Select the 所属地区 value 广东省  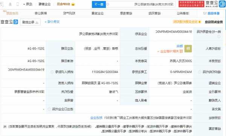pos(114,92)
